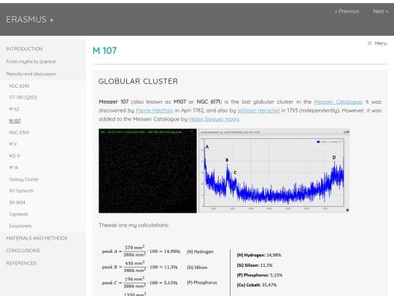Click '(P) Phosphorus: 5,15%' summary line

260,275
